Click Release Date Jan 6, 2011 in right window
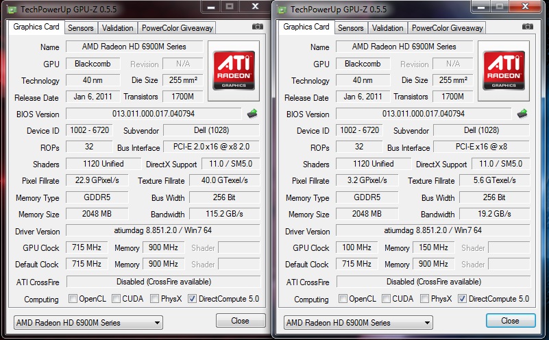Screen dimensions: 549x340 [x=363, y=97]
